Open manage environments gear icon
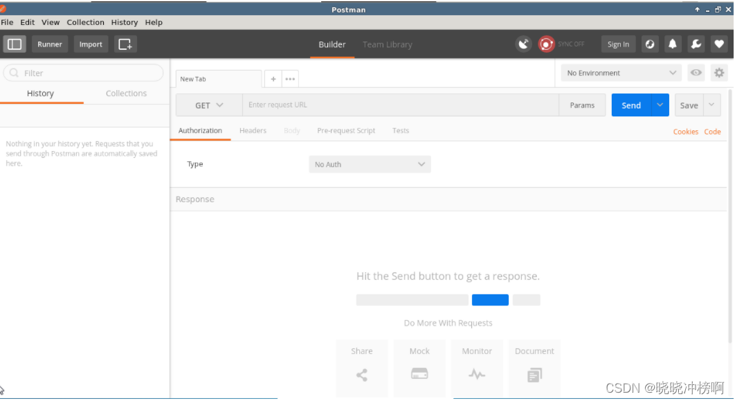The image size is (735, 401). (x=719, y=73)
